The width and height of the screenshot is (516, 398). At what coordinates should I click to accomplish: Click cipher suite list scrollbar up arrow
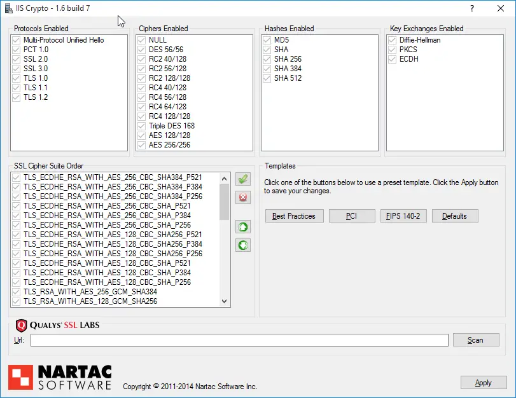coord(224,178)
